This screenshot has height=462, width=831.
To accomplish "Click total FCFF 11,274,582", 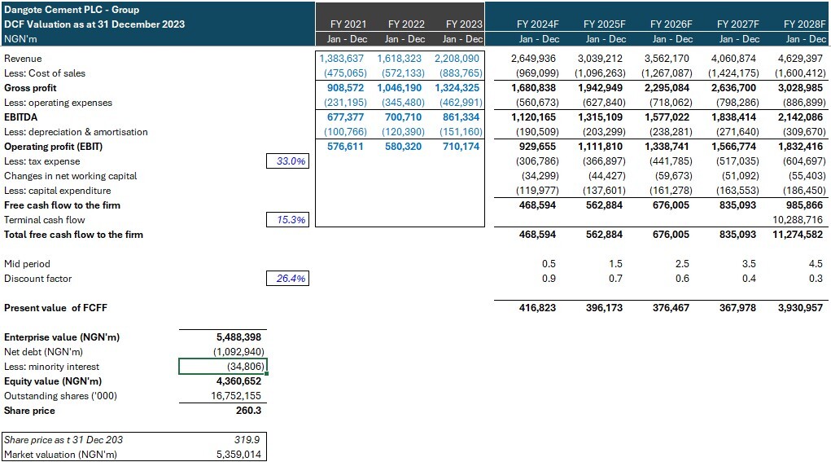I will [798, 235].
